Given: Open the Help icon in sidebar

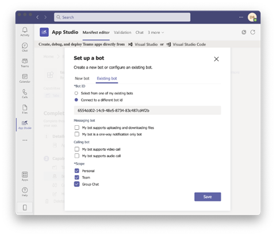Looking at the screenshot, I should [x=25, y=192].
